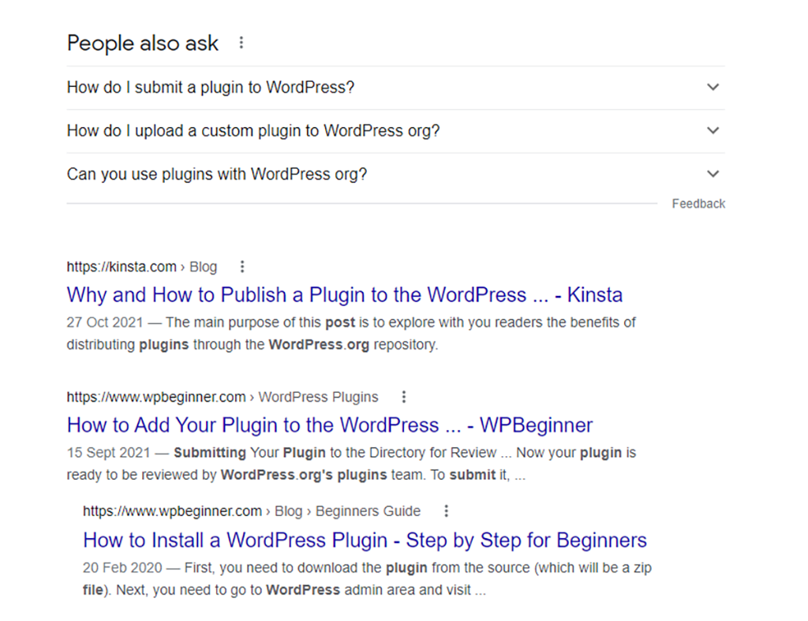Click the Feedback link

point(698,204)
